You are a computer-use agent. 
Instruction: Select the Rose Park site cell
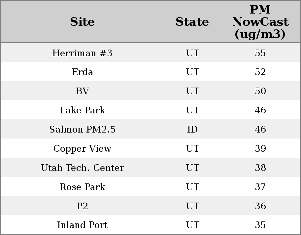tap(82, 187)
